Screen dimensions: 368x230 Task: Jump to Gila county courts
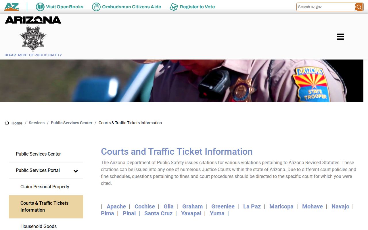(168, 206)
